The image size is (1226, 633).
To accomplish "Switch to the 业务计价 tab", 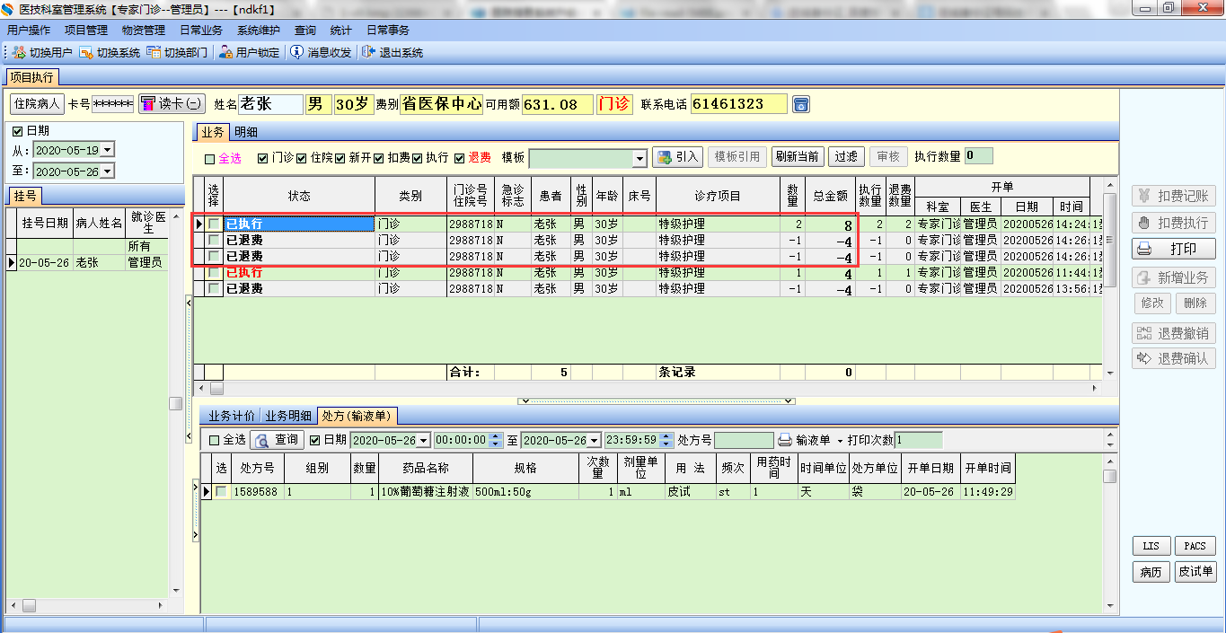I will click(232, 416).
